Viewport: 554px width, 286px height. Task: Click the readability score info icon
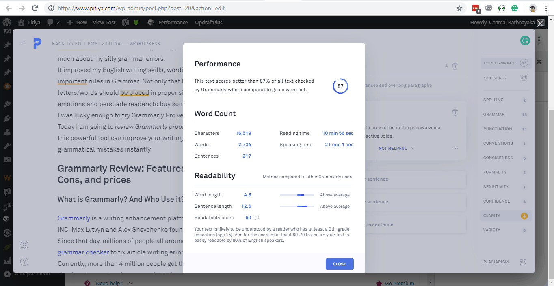257,218
